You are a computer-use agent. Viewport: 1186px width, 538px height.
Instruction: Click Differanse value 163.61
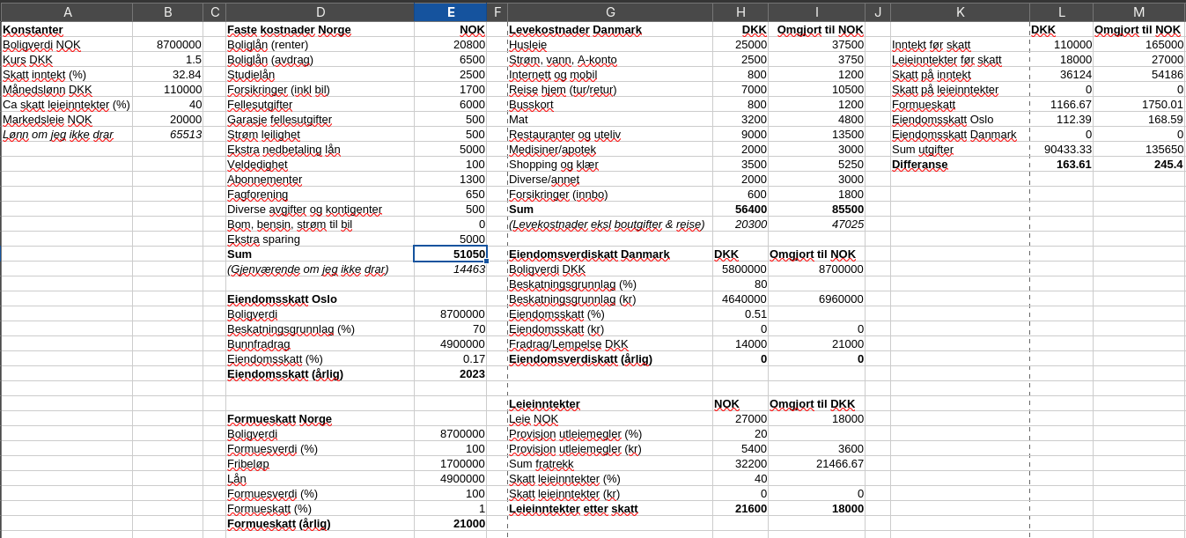tap(1061, 164)
